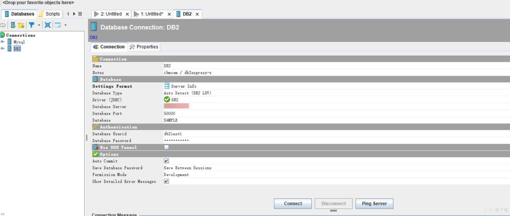The image size is (510, 216).
Task: Click the database icon in the connection header
Action: (94, 27)
